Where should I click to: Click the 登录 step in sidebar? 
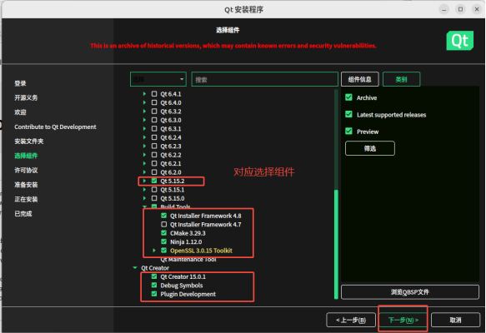point(20,83)
